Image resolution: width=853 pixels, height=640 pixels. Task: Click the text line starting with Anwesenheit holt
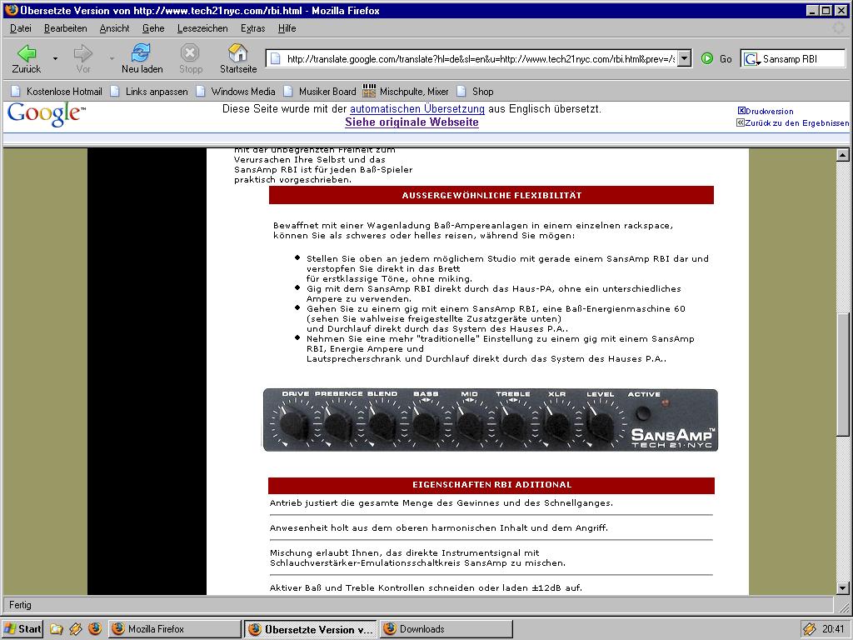(x=438, y=527)
